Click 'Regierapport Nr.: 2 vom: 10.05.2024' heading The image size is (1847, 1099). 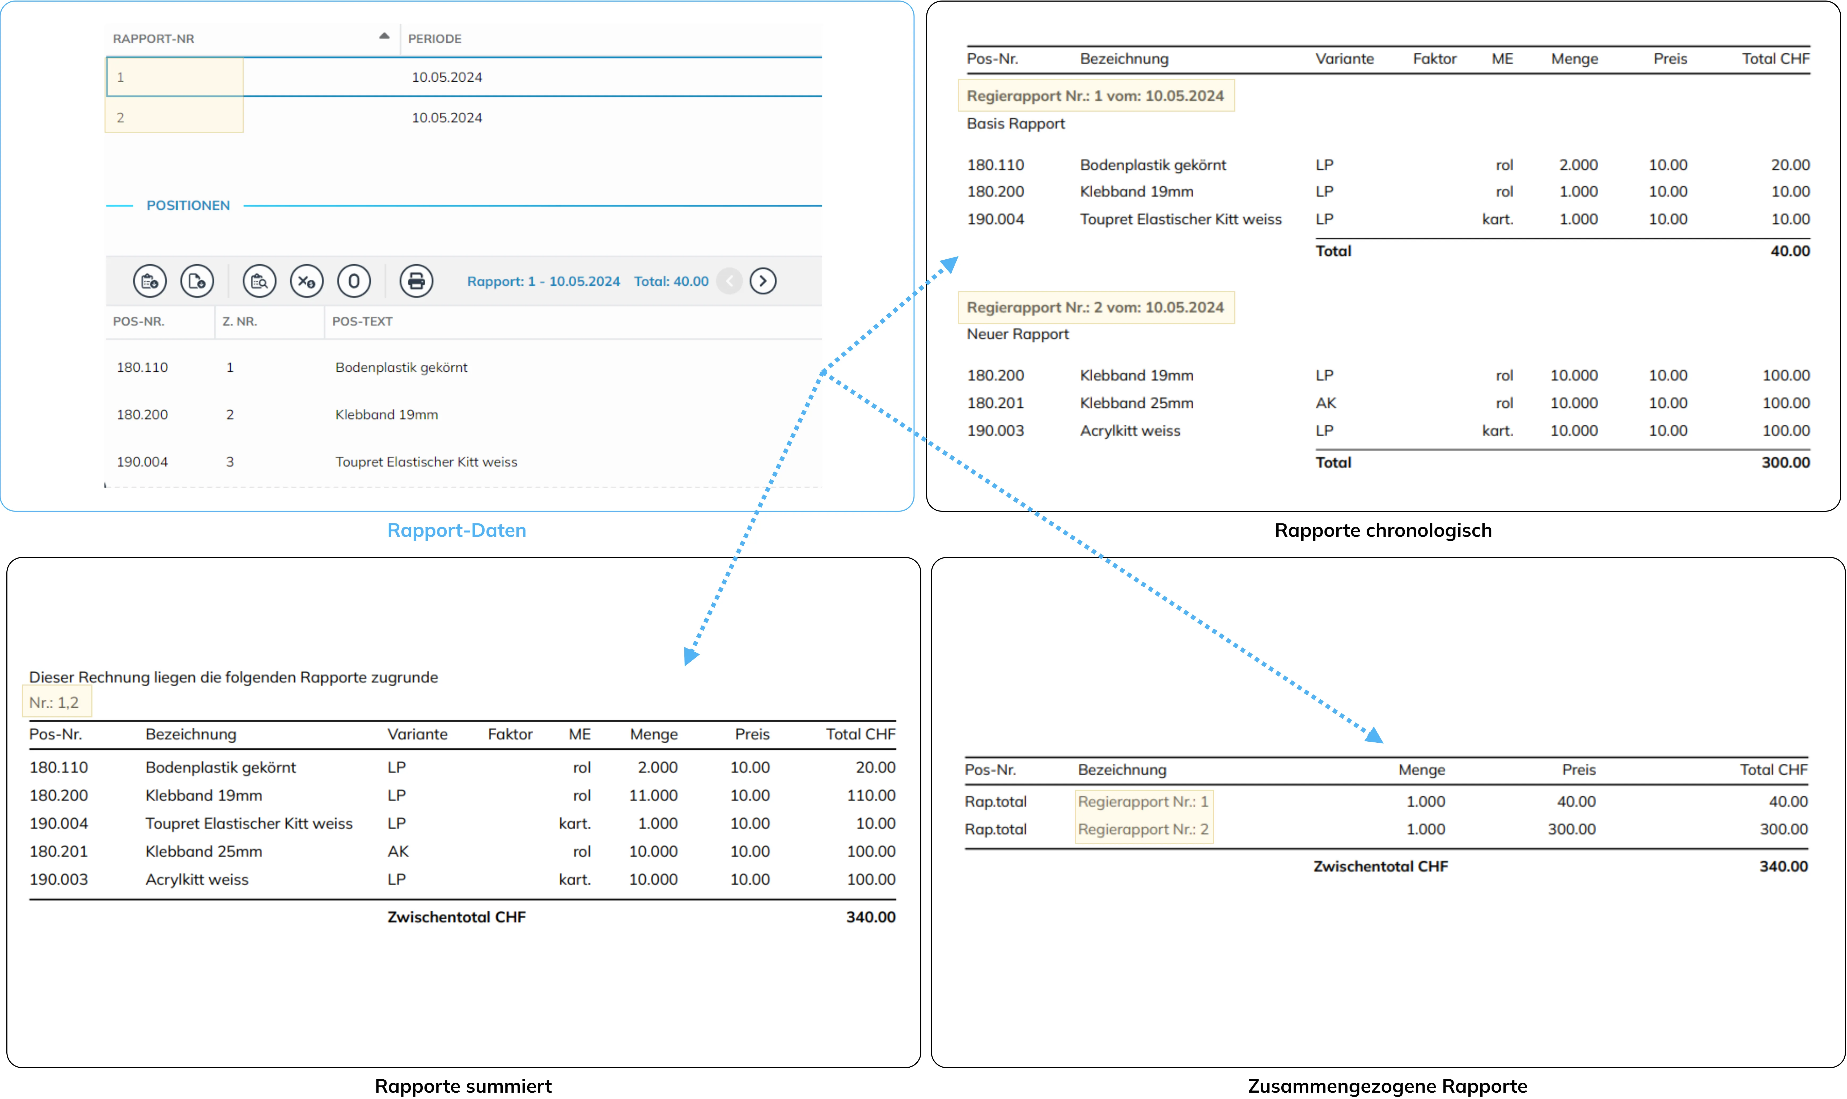[x=1096, y=307]
